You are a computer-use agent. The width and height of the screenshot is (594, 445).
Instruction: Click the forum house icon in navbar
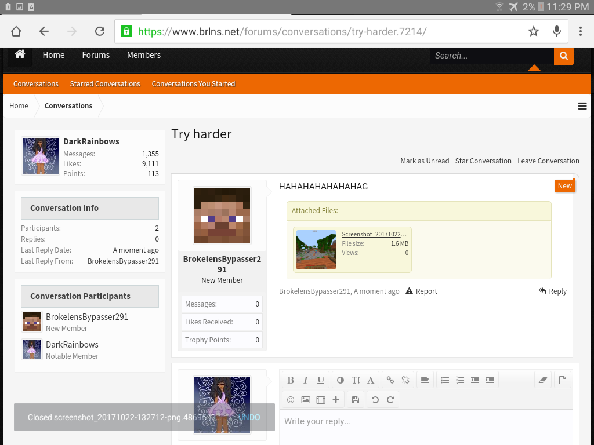[x=20, y=54]
